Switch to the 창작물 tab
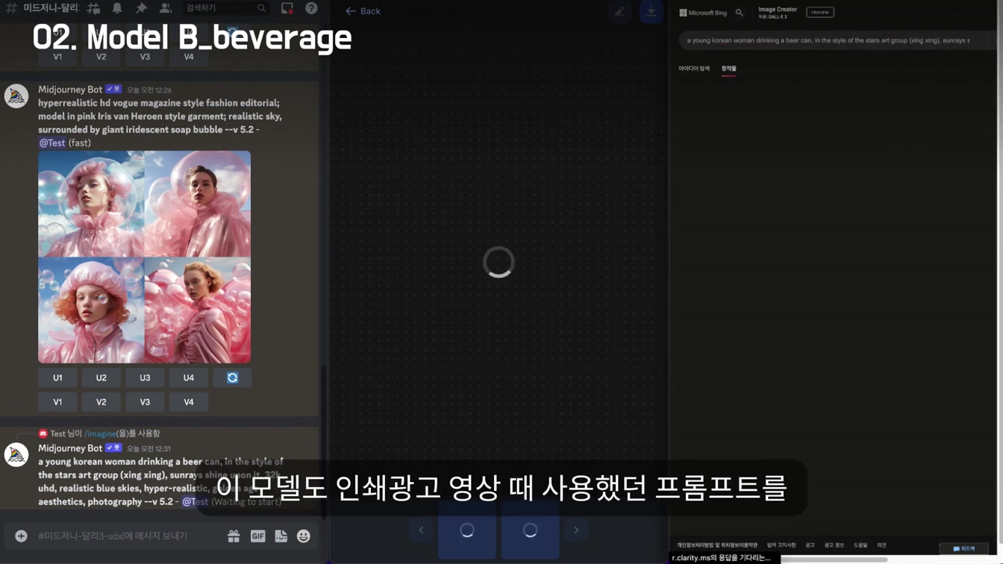The height and width of the screenshot is (564, 1003). 729,69
